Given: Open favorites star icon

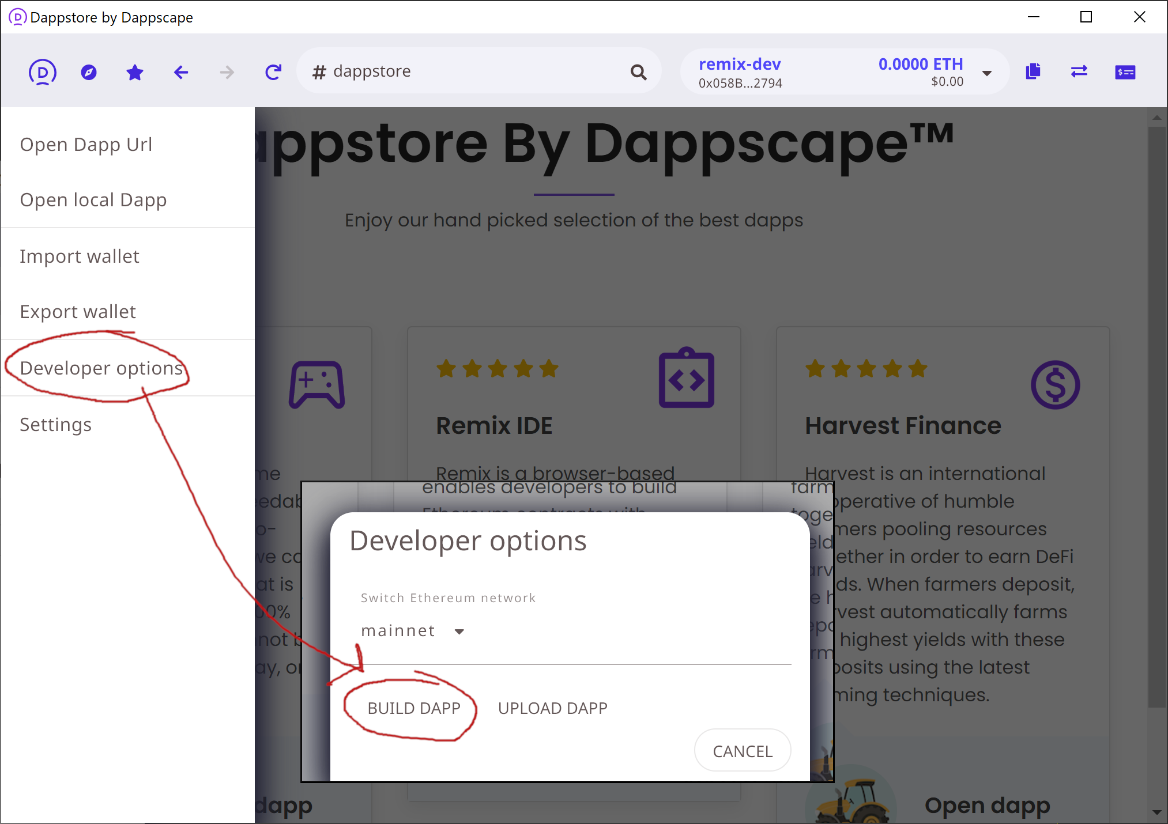Looking at the screenshot, I should tap(135, 72).
